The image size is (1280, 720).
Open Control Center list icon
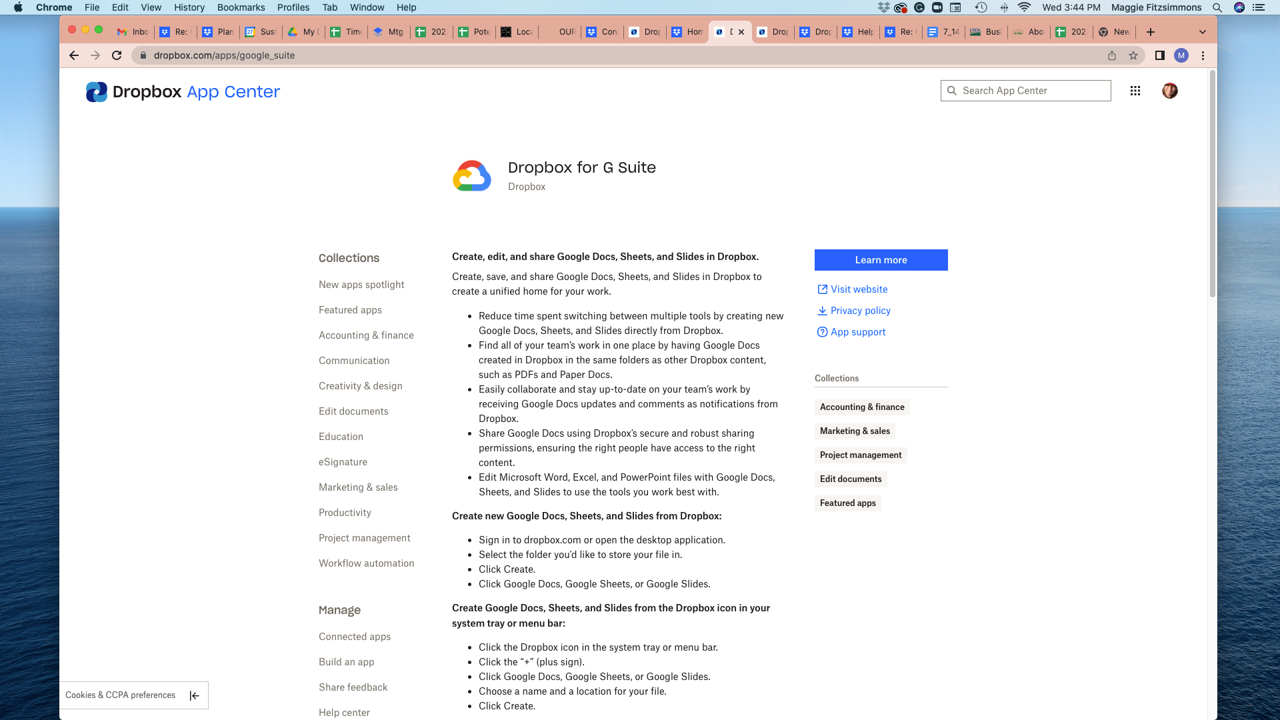[x=1259, y=7]
